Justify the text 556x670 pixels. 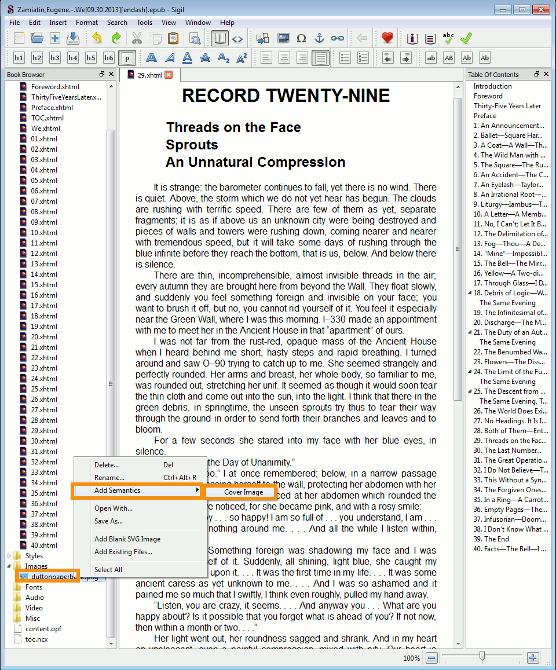click(x=320, y=58)
